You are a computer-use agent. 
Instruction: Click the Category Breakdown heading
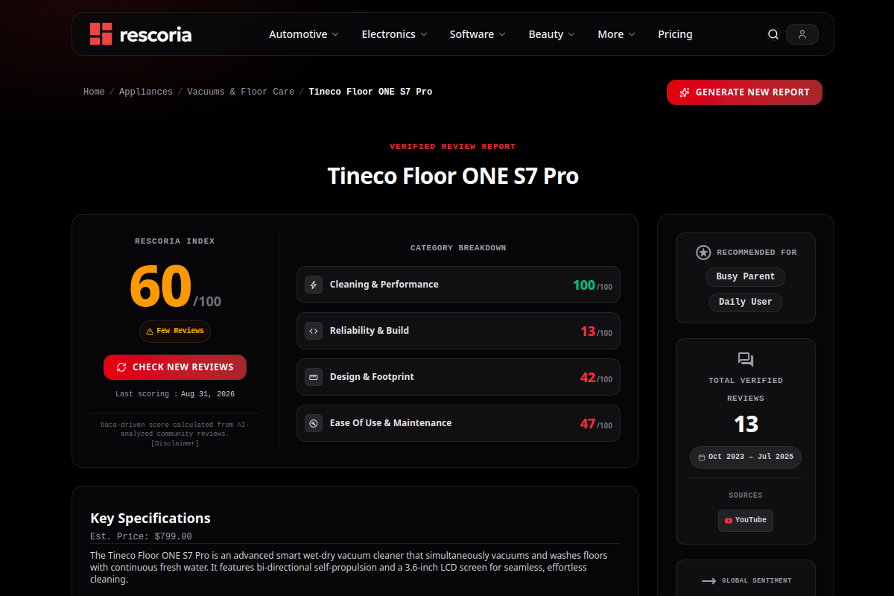tap(458, 248)
